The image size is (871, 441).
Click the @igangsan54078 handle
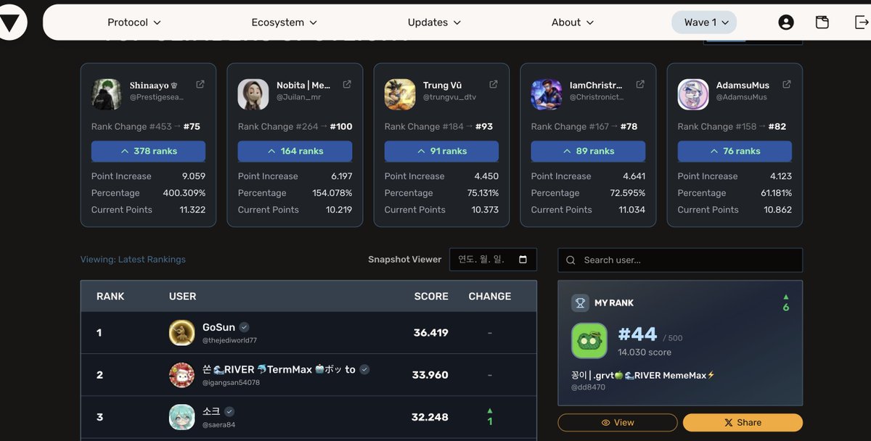(x=231, y=382)
